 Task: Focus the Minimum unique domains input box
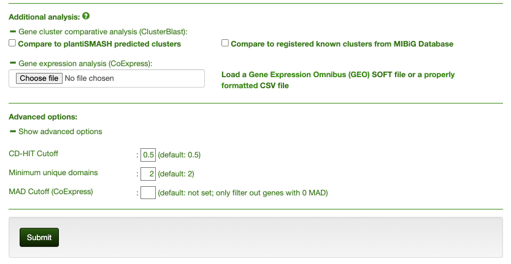point(148,174)
